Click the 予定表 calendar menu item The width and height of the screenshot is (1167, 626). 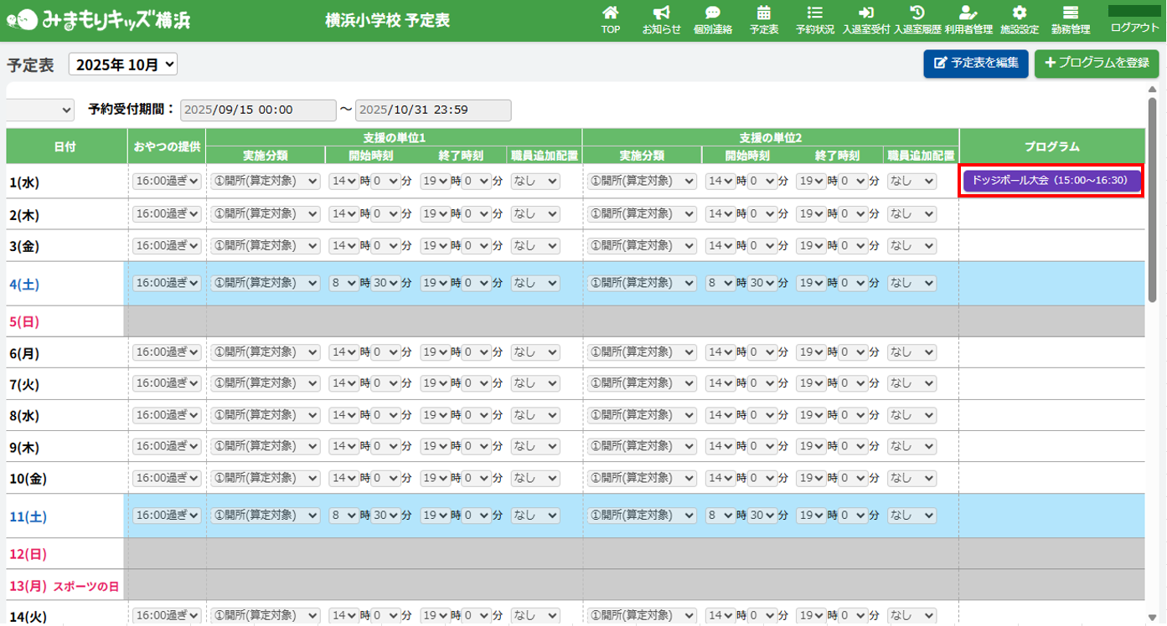click(763, 20)
